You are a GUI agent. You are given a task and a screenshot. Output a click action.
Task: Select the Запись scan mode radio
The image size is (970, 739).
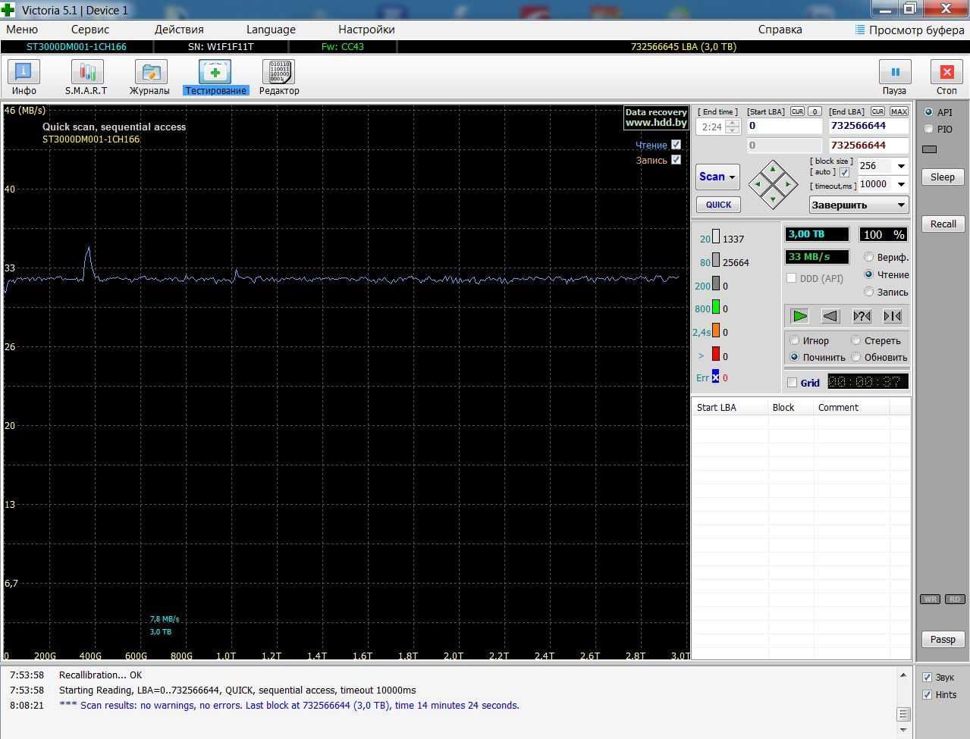869,292
